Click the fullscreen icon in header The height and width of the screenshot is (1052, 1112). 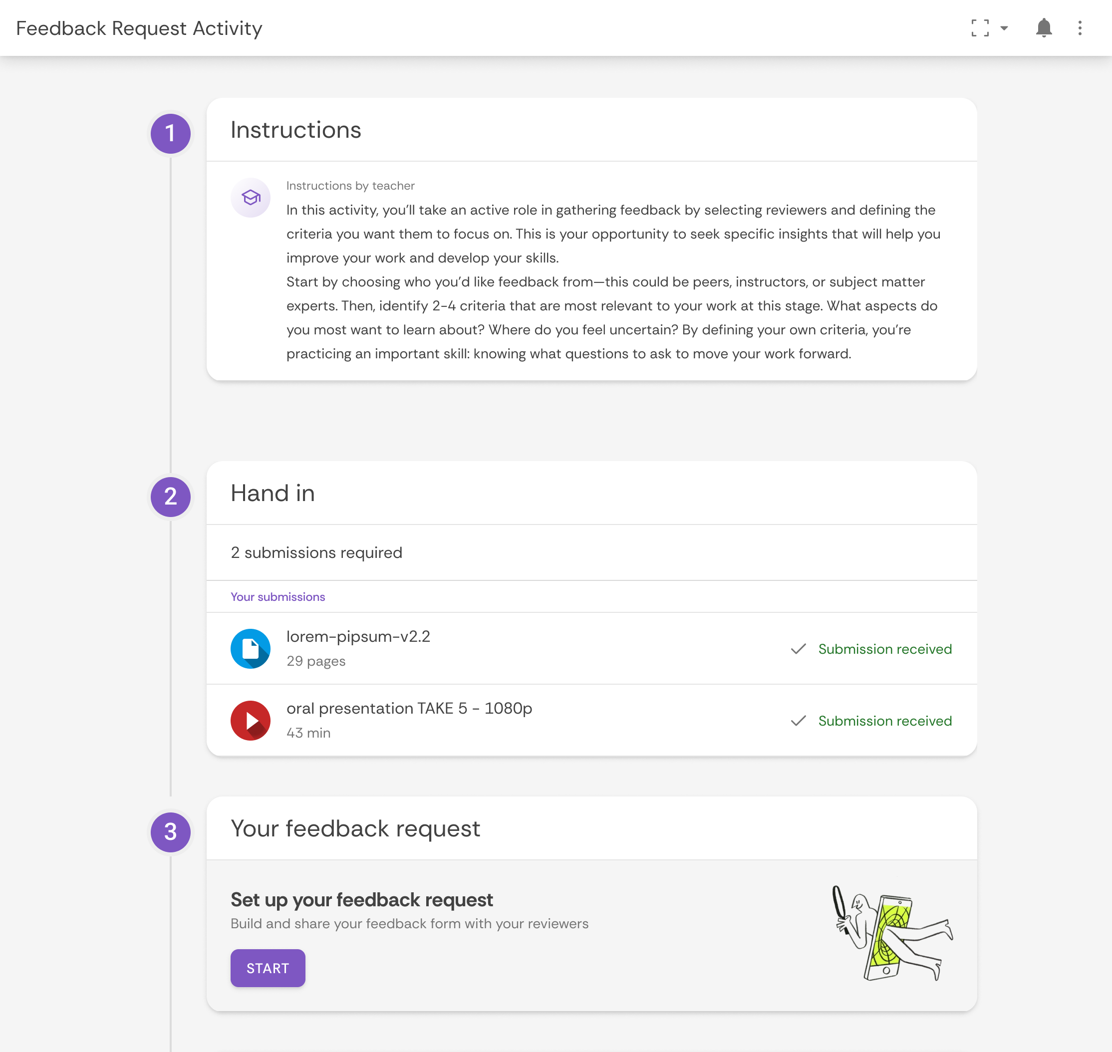(x=980, y=28)
